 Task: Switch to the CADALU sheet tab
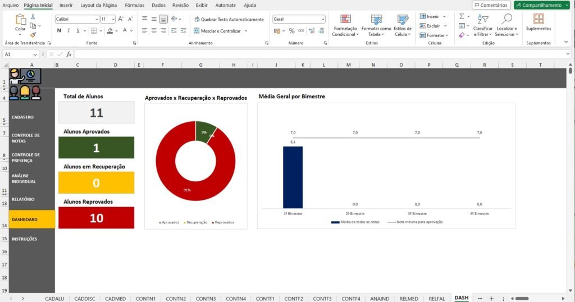click(x=54, y=299)
